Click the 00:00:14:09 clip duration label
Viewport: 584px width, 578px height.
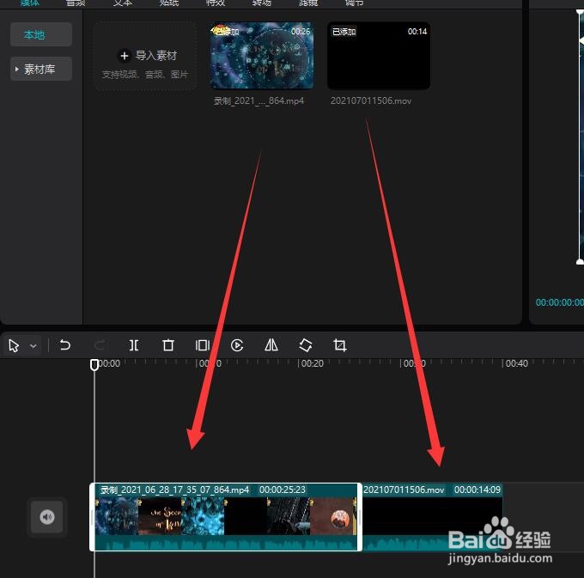coord(478,490)
